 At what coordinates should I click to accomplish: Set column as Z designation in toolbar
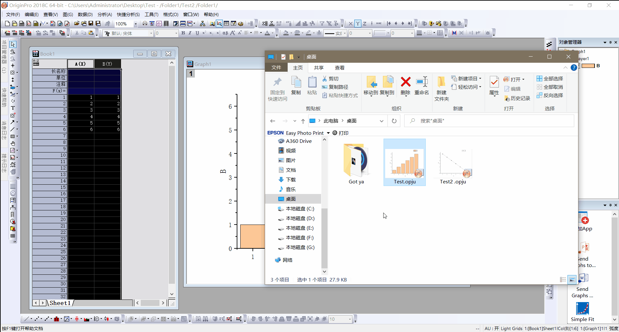[x=365, y=23]
